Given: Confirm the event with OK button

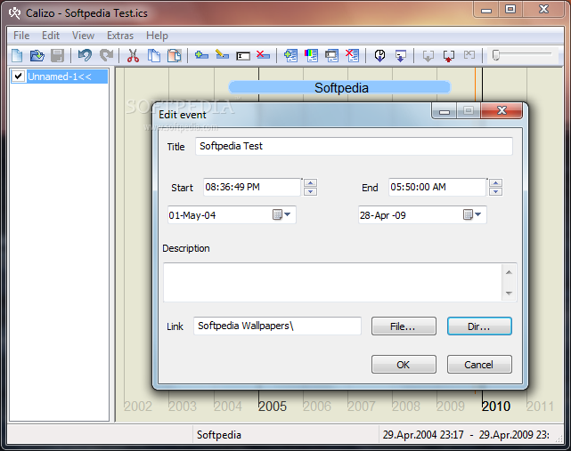Looking at the screenshot, I should click(404, 365).
